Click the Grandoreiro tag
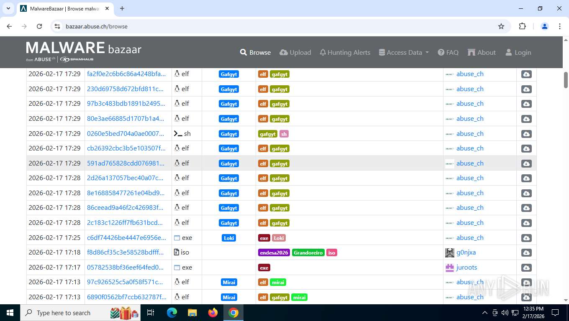Viewport: 569px width, 321px height. [308, 252]
